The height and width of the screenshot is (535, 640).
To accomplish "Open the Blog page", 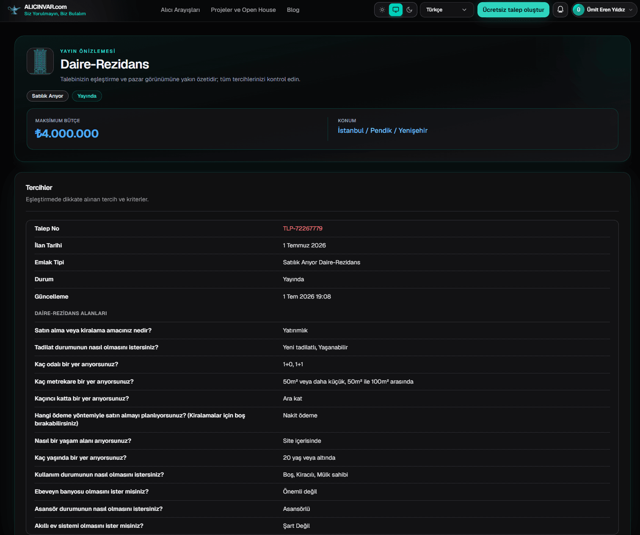I will pos(293,10).
